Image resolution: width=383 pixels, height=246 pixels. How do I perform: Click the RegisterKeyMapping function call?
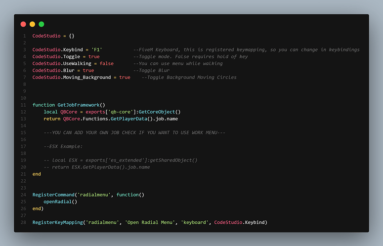pyautogui.click(x=58, y=222)
